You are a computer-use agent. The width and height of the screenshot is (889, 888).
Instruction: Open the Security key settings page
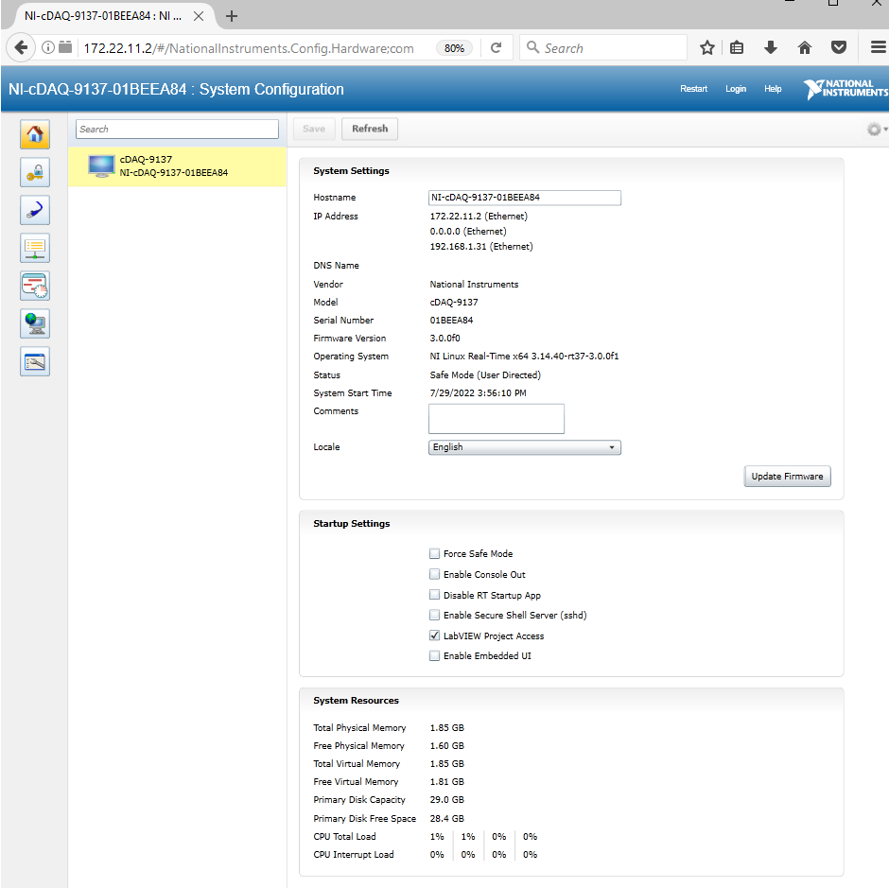point(35,172)
